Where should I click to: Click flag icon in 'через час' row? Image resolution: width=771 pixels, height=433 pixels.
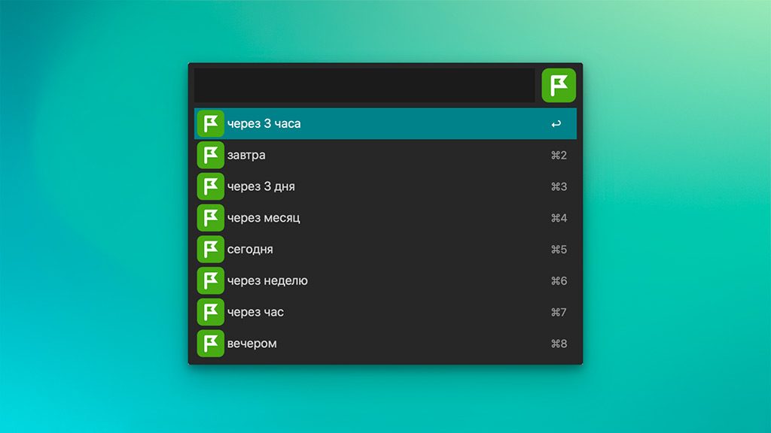click(x=211, y=312)
